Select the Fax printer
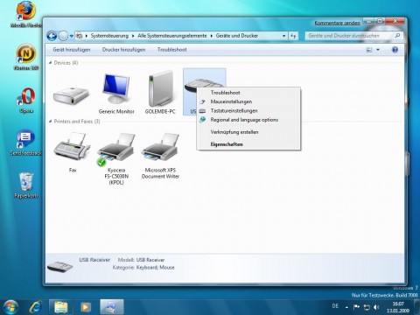Screen dimensions: 420x315 pyautogui.click(x=73, y=151)
